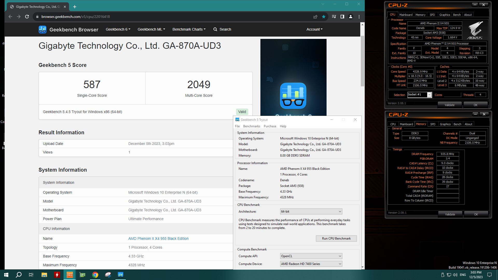Close the Gigabyte Technology browser tab
This screenshot has width=498, height=280.
(x=65, y=7)
